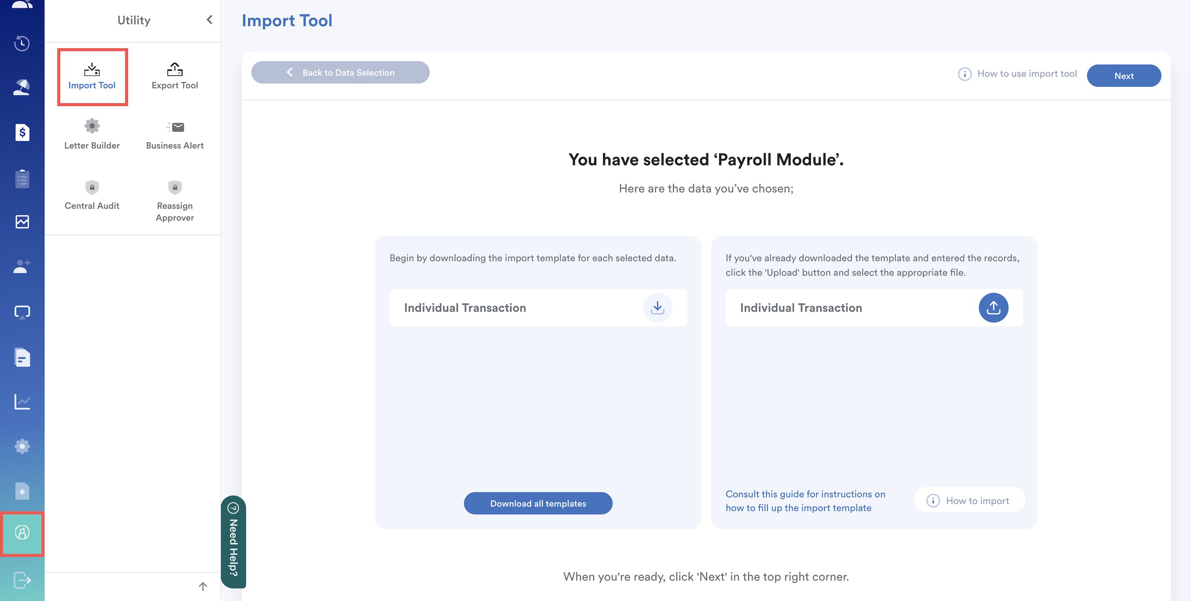Open the payroll dollar icon in sidebar
1191x601 pixels.
pos(22,133)
